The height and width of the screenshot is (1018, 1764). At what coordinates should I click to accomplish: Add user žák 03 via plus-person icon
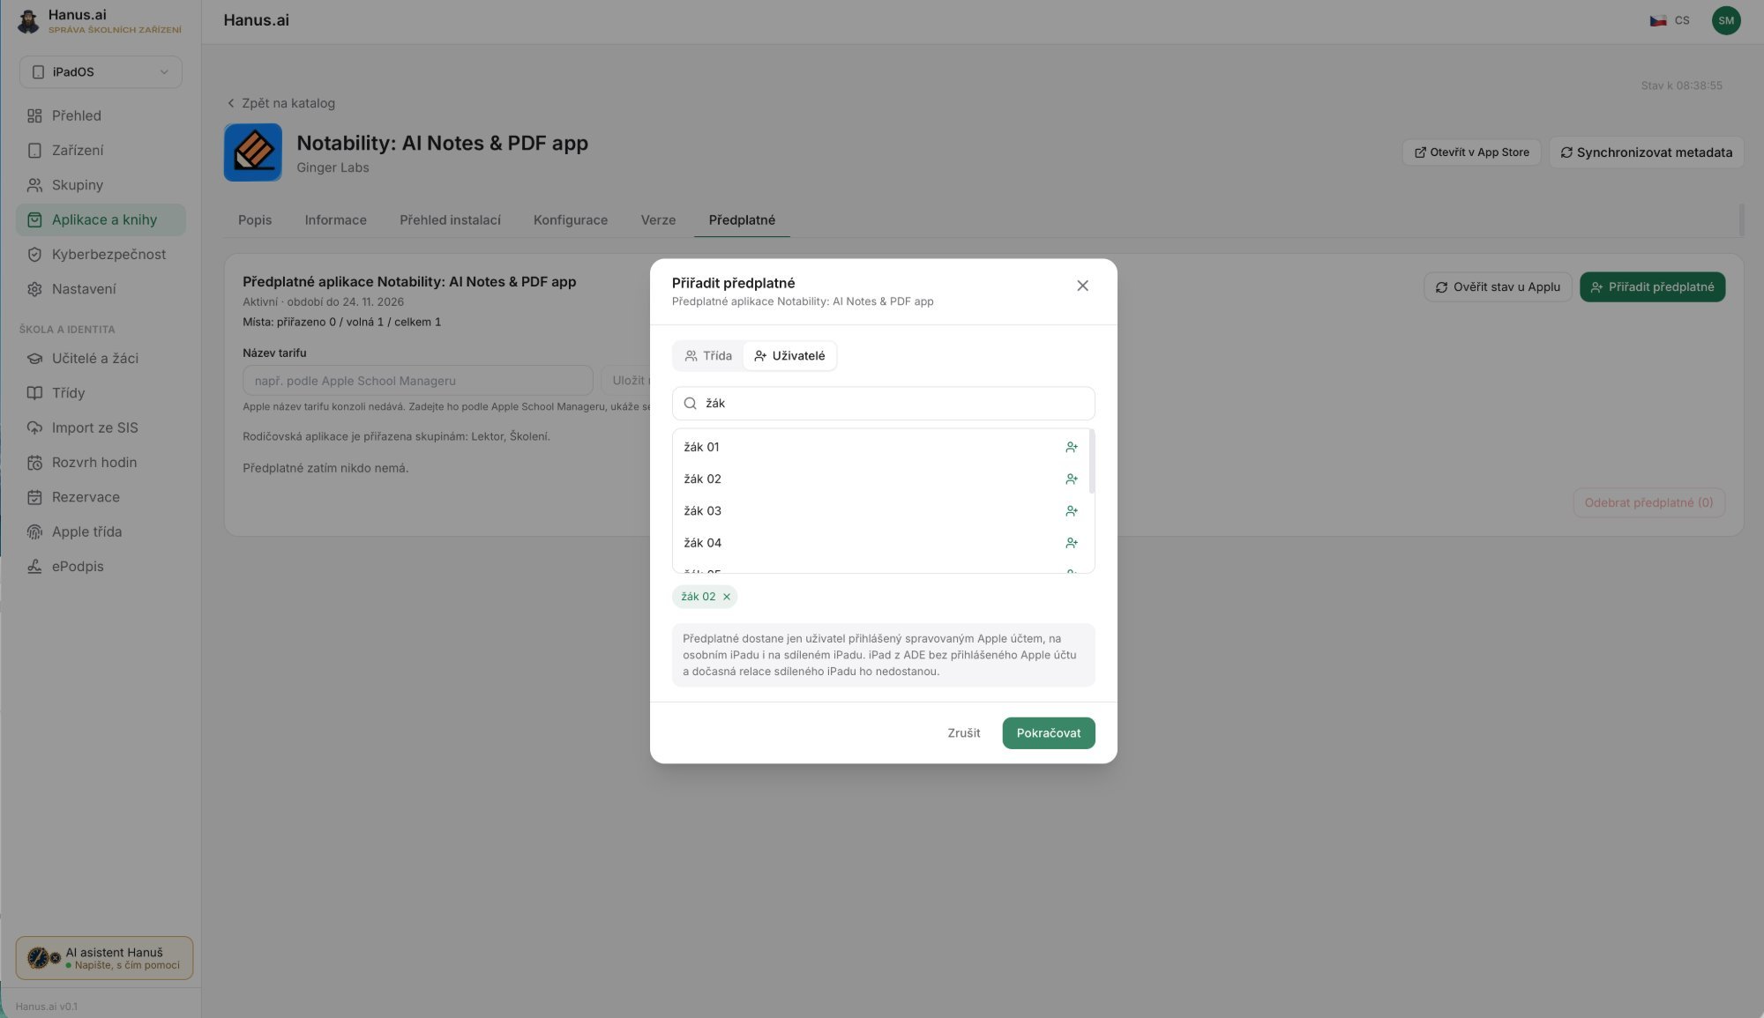click(x=1071, y=511)
